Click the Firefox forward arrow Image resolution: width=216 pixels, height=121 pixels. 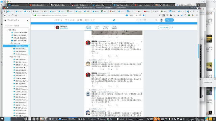pyautogui.click(x=9, y=15)
